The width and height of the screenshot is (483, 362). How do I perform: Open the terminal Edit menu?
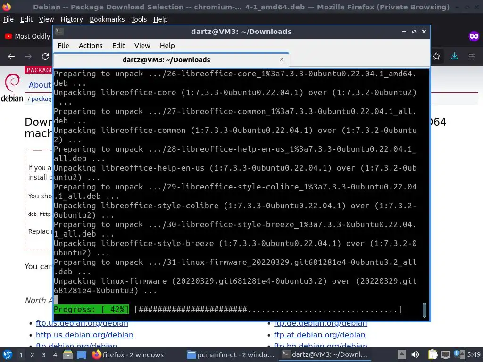tap(118, 46)
